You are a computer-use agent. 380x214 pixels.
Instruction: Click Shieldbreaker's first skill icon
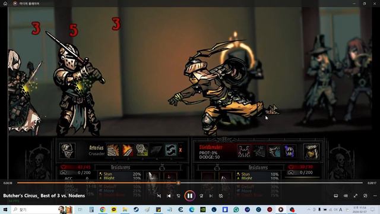244,151
